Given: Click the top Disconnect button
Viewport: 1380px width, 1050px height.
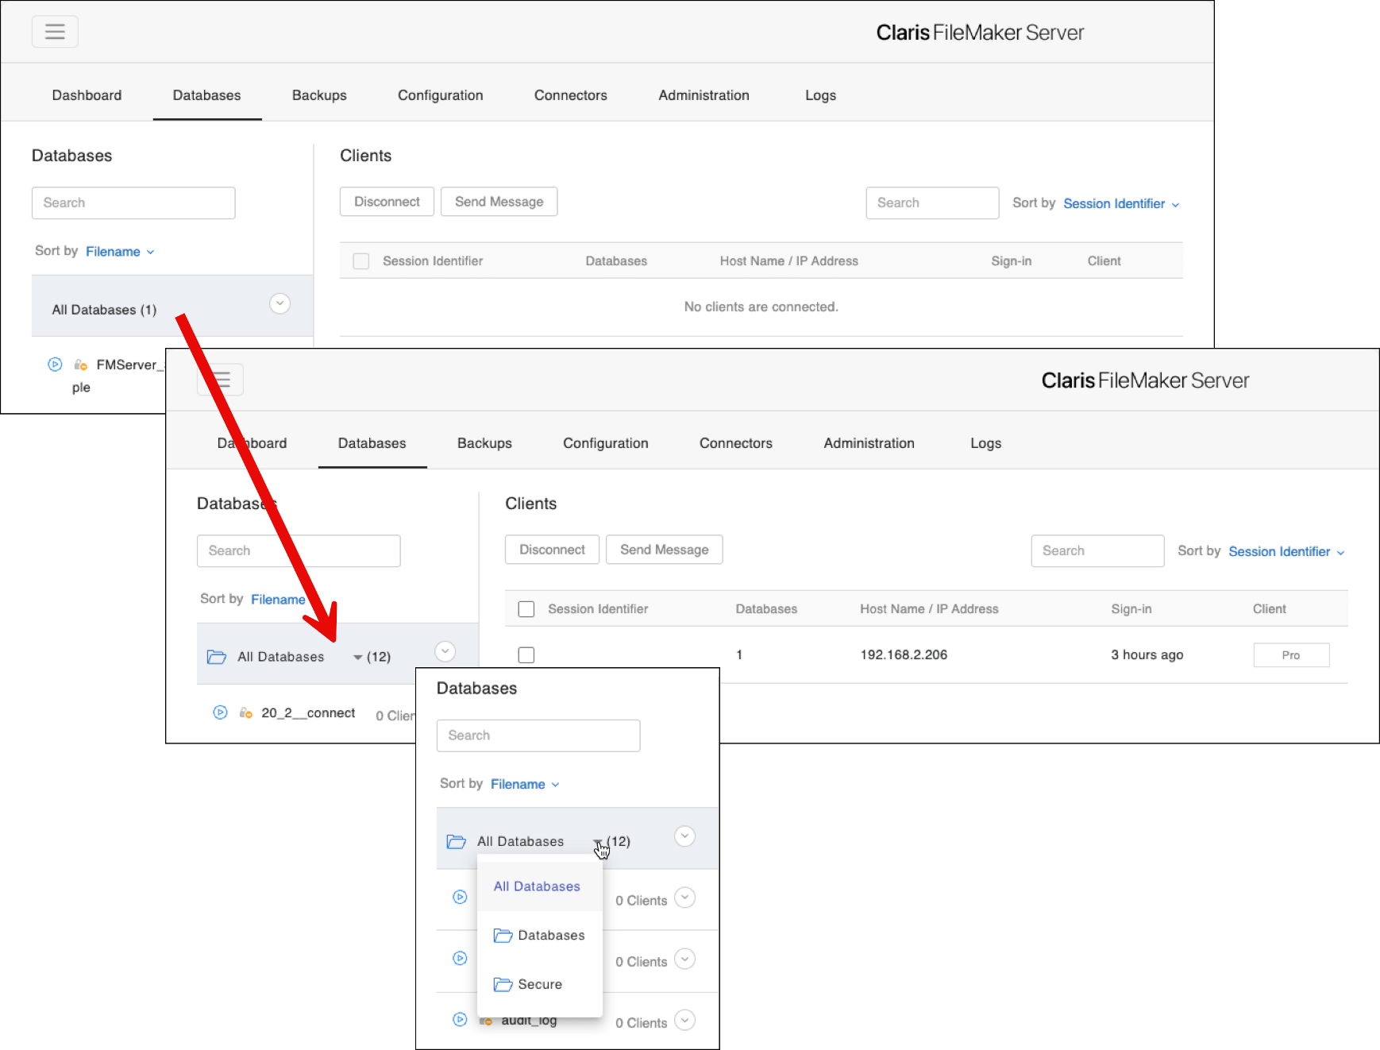Looking at the screenshot, I should [x=387, y=202].
